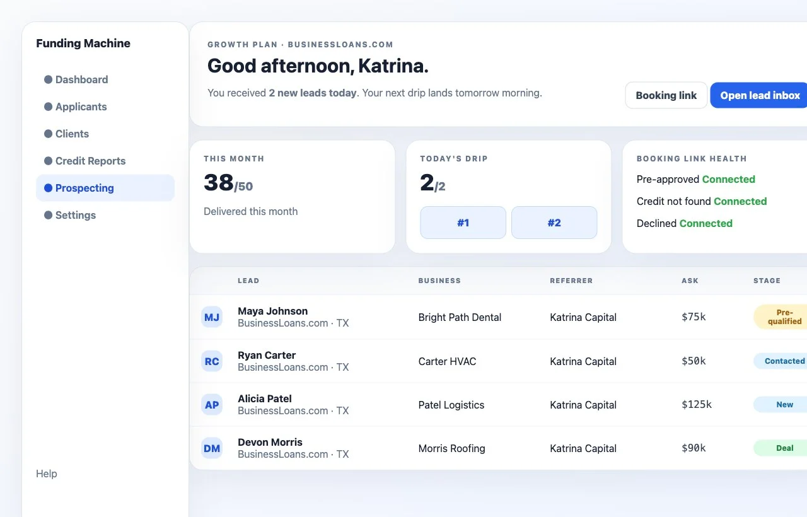
Task: Click the dot icon beside Clients
Action: click(x=48, y=134)
